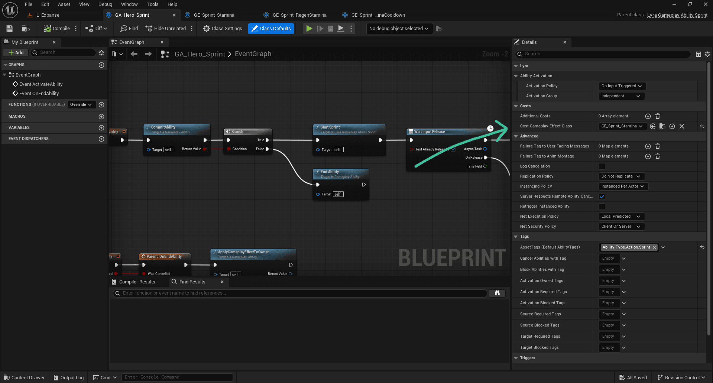Open Class Settings
713x383 pixels.
(x=223, y=29)
